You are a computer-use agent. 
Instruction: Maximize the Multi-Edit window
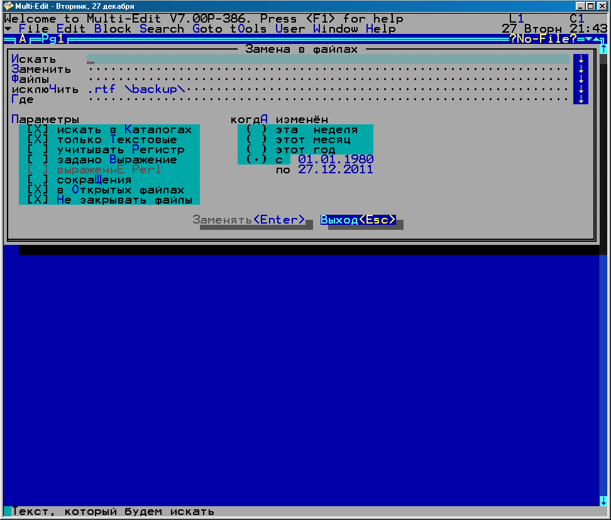coord(591,6)
